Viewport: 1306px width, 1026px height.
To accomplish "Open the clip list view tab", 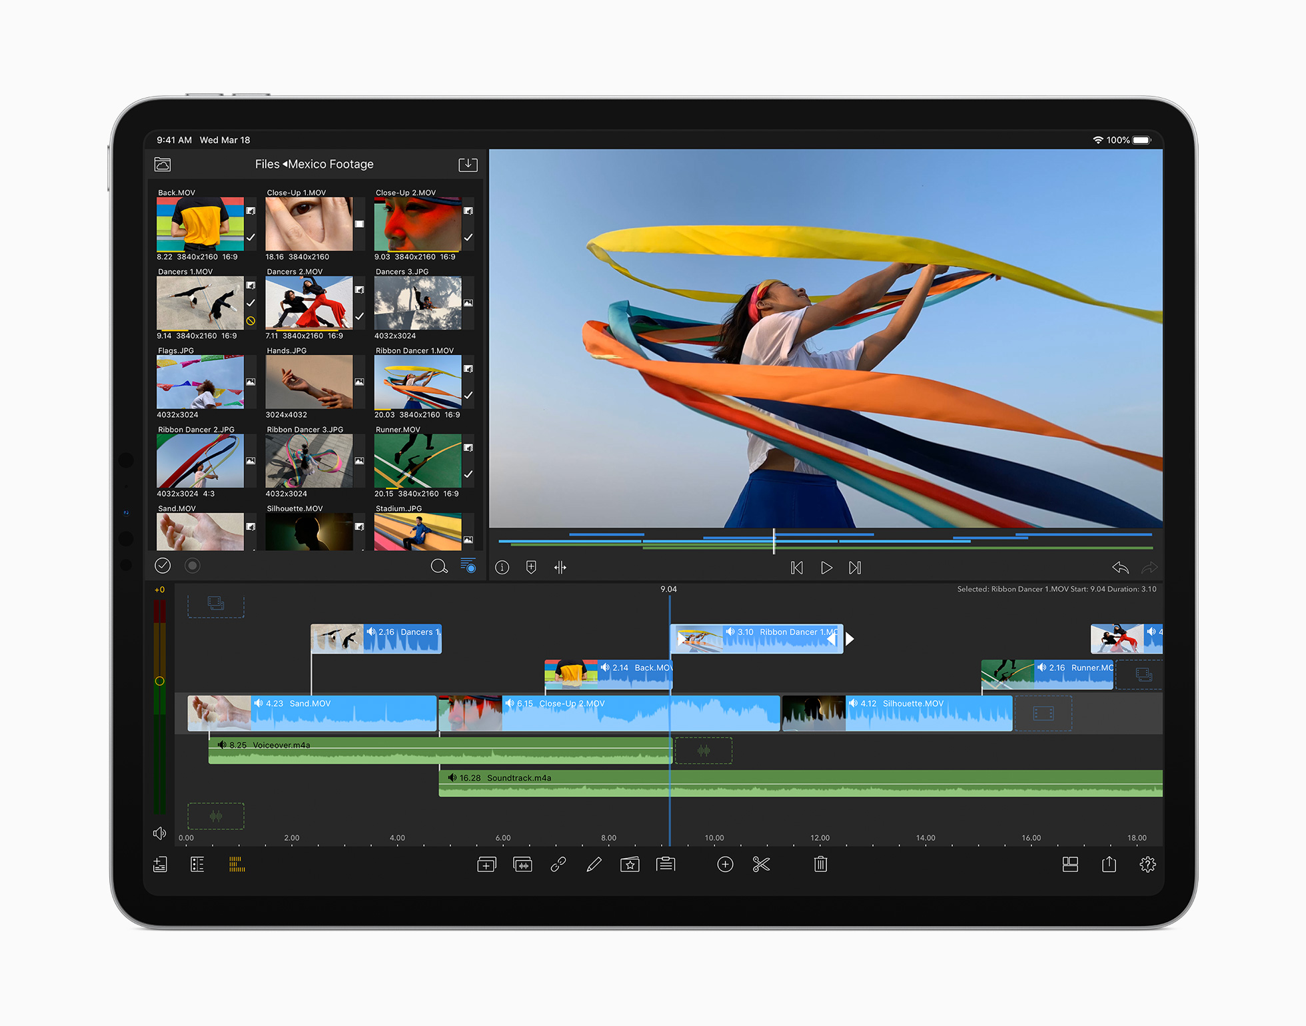I will pyautogui.click(x=197, y=864).
